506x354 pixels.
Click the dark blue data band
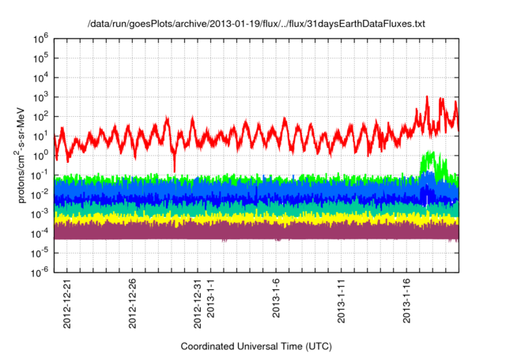click(x=237, y=198)
